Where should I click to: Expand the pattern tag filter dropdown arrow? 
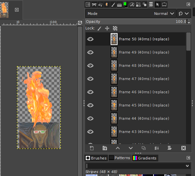(187, 166)
